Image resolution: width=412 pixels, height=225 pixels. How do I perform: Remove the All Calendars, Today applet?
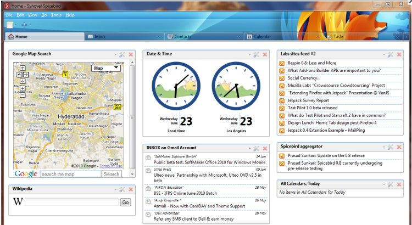[399, 184]
